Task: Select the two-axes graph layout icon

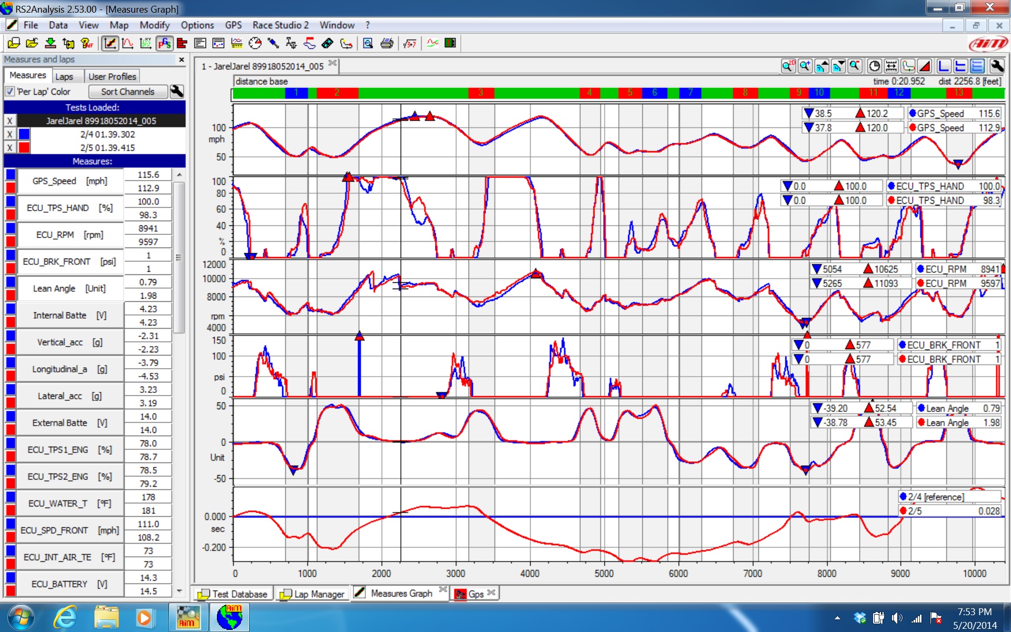Action: 961,66
